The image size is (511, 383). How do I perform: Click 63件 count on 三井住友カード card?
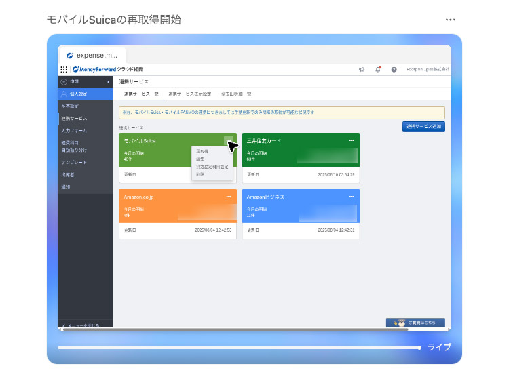coord(250,159)
